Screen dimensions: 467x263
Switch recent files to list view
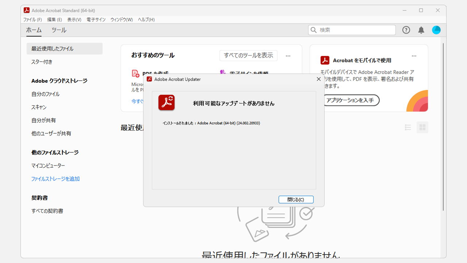pyautogui.click(x=408, y=127)
